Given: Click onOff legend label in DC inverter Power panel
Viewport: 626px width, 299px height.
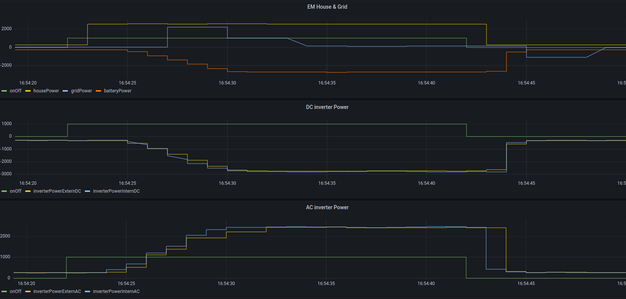Looking at the screenshot, I should (15, 191).
